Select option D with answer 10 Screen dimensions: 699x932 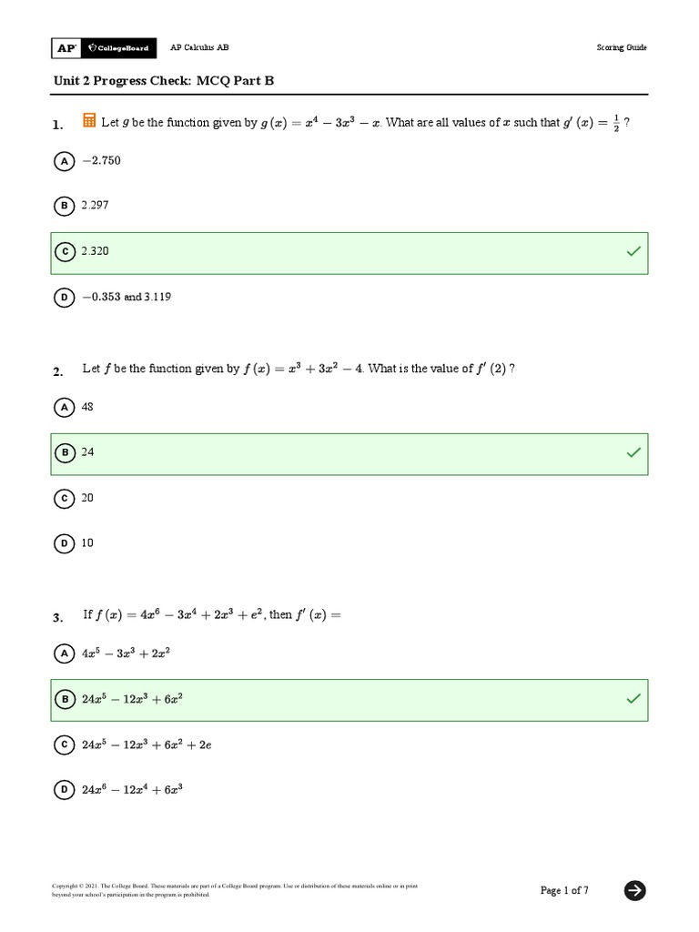[64, 543]
